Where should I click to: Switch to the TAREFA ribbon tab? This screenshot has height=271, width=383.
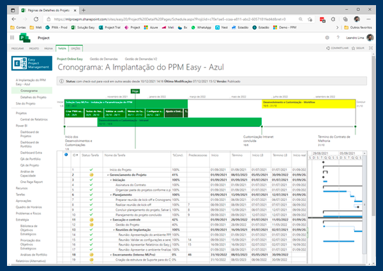62,48
